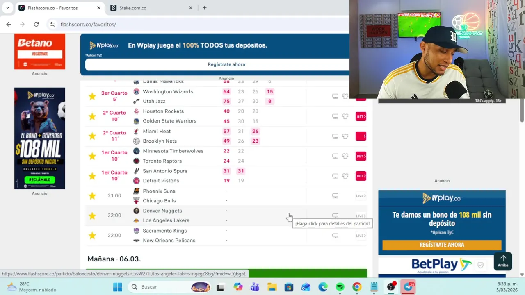Click Golden State Warriors team name

click(169, 121)
